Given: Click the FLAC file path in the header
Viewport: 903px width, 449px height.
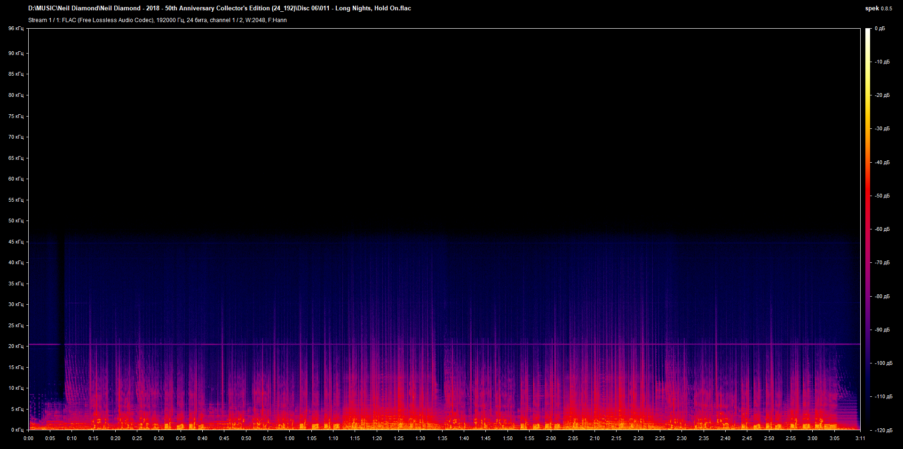Looking at the screenshot, I should pyautogui.click(x=219, y=8).
